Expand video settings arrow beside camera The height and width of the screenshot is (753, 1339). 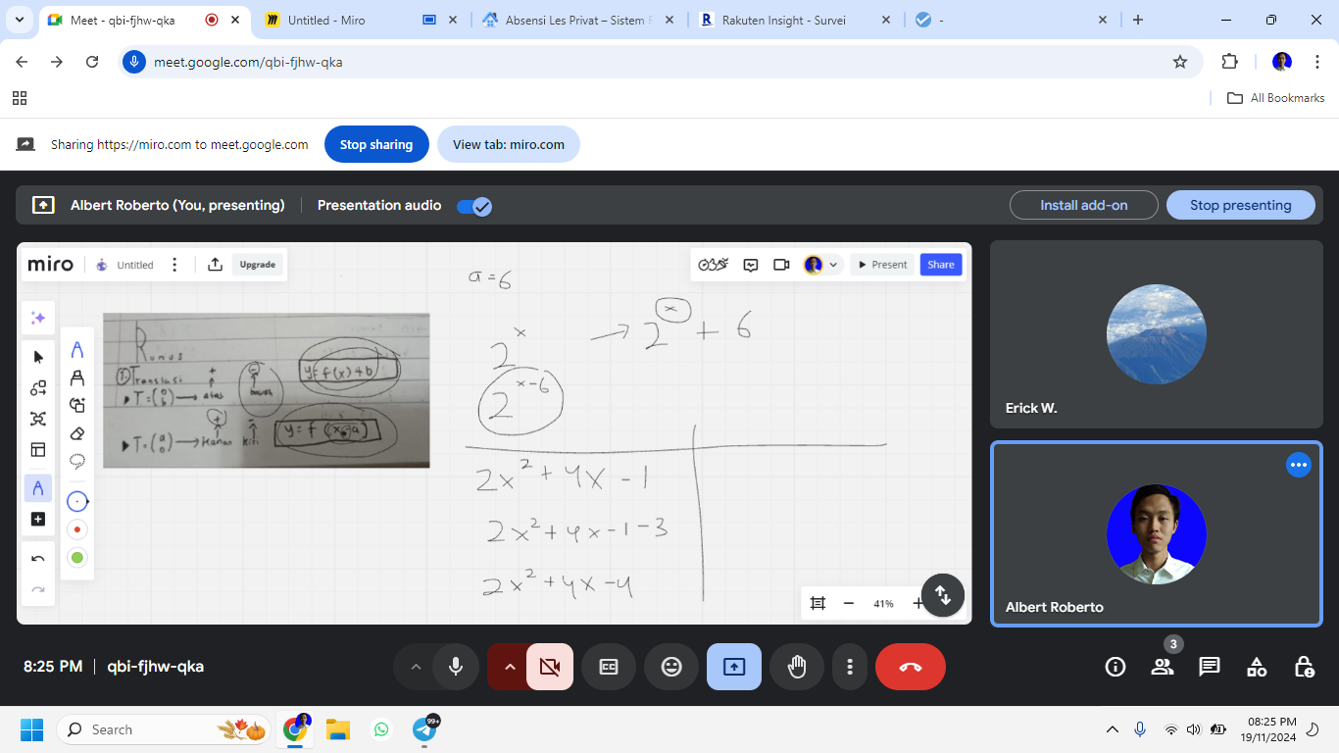pyautogui.click(x=510, y=667)
